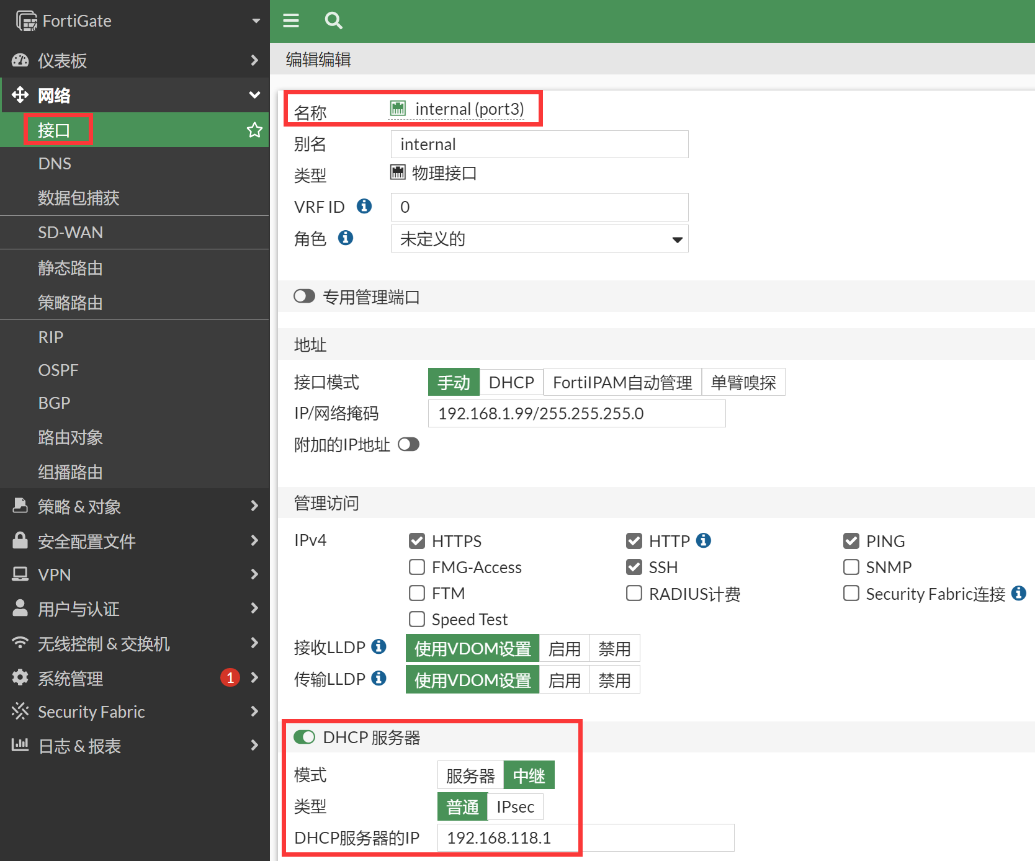Go to 静态路由 in sidebar
Screen dimensions: 1035x861
pos(70,268)
